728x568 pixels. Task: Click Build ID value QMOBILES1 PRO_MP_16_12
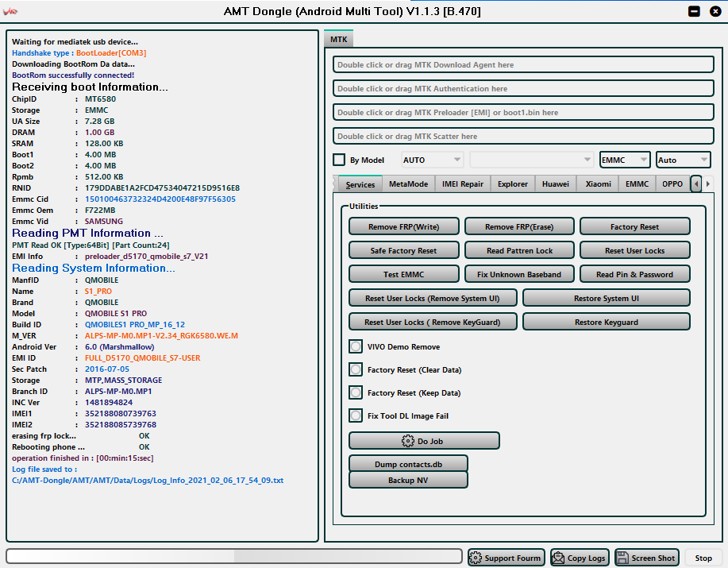135,325
